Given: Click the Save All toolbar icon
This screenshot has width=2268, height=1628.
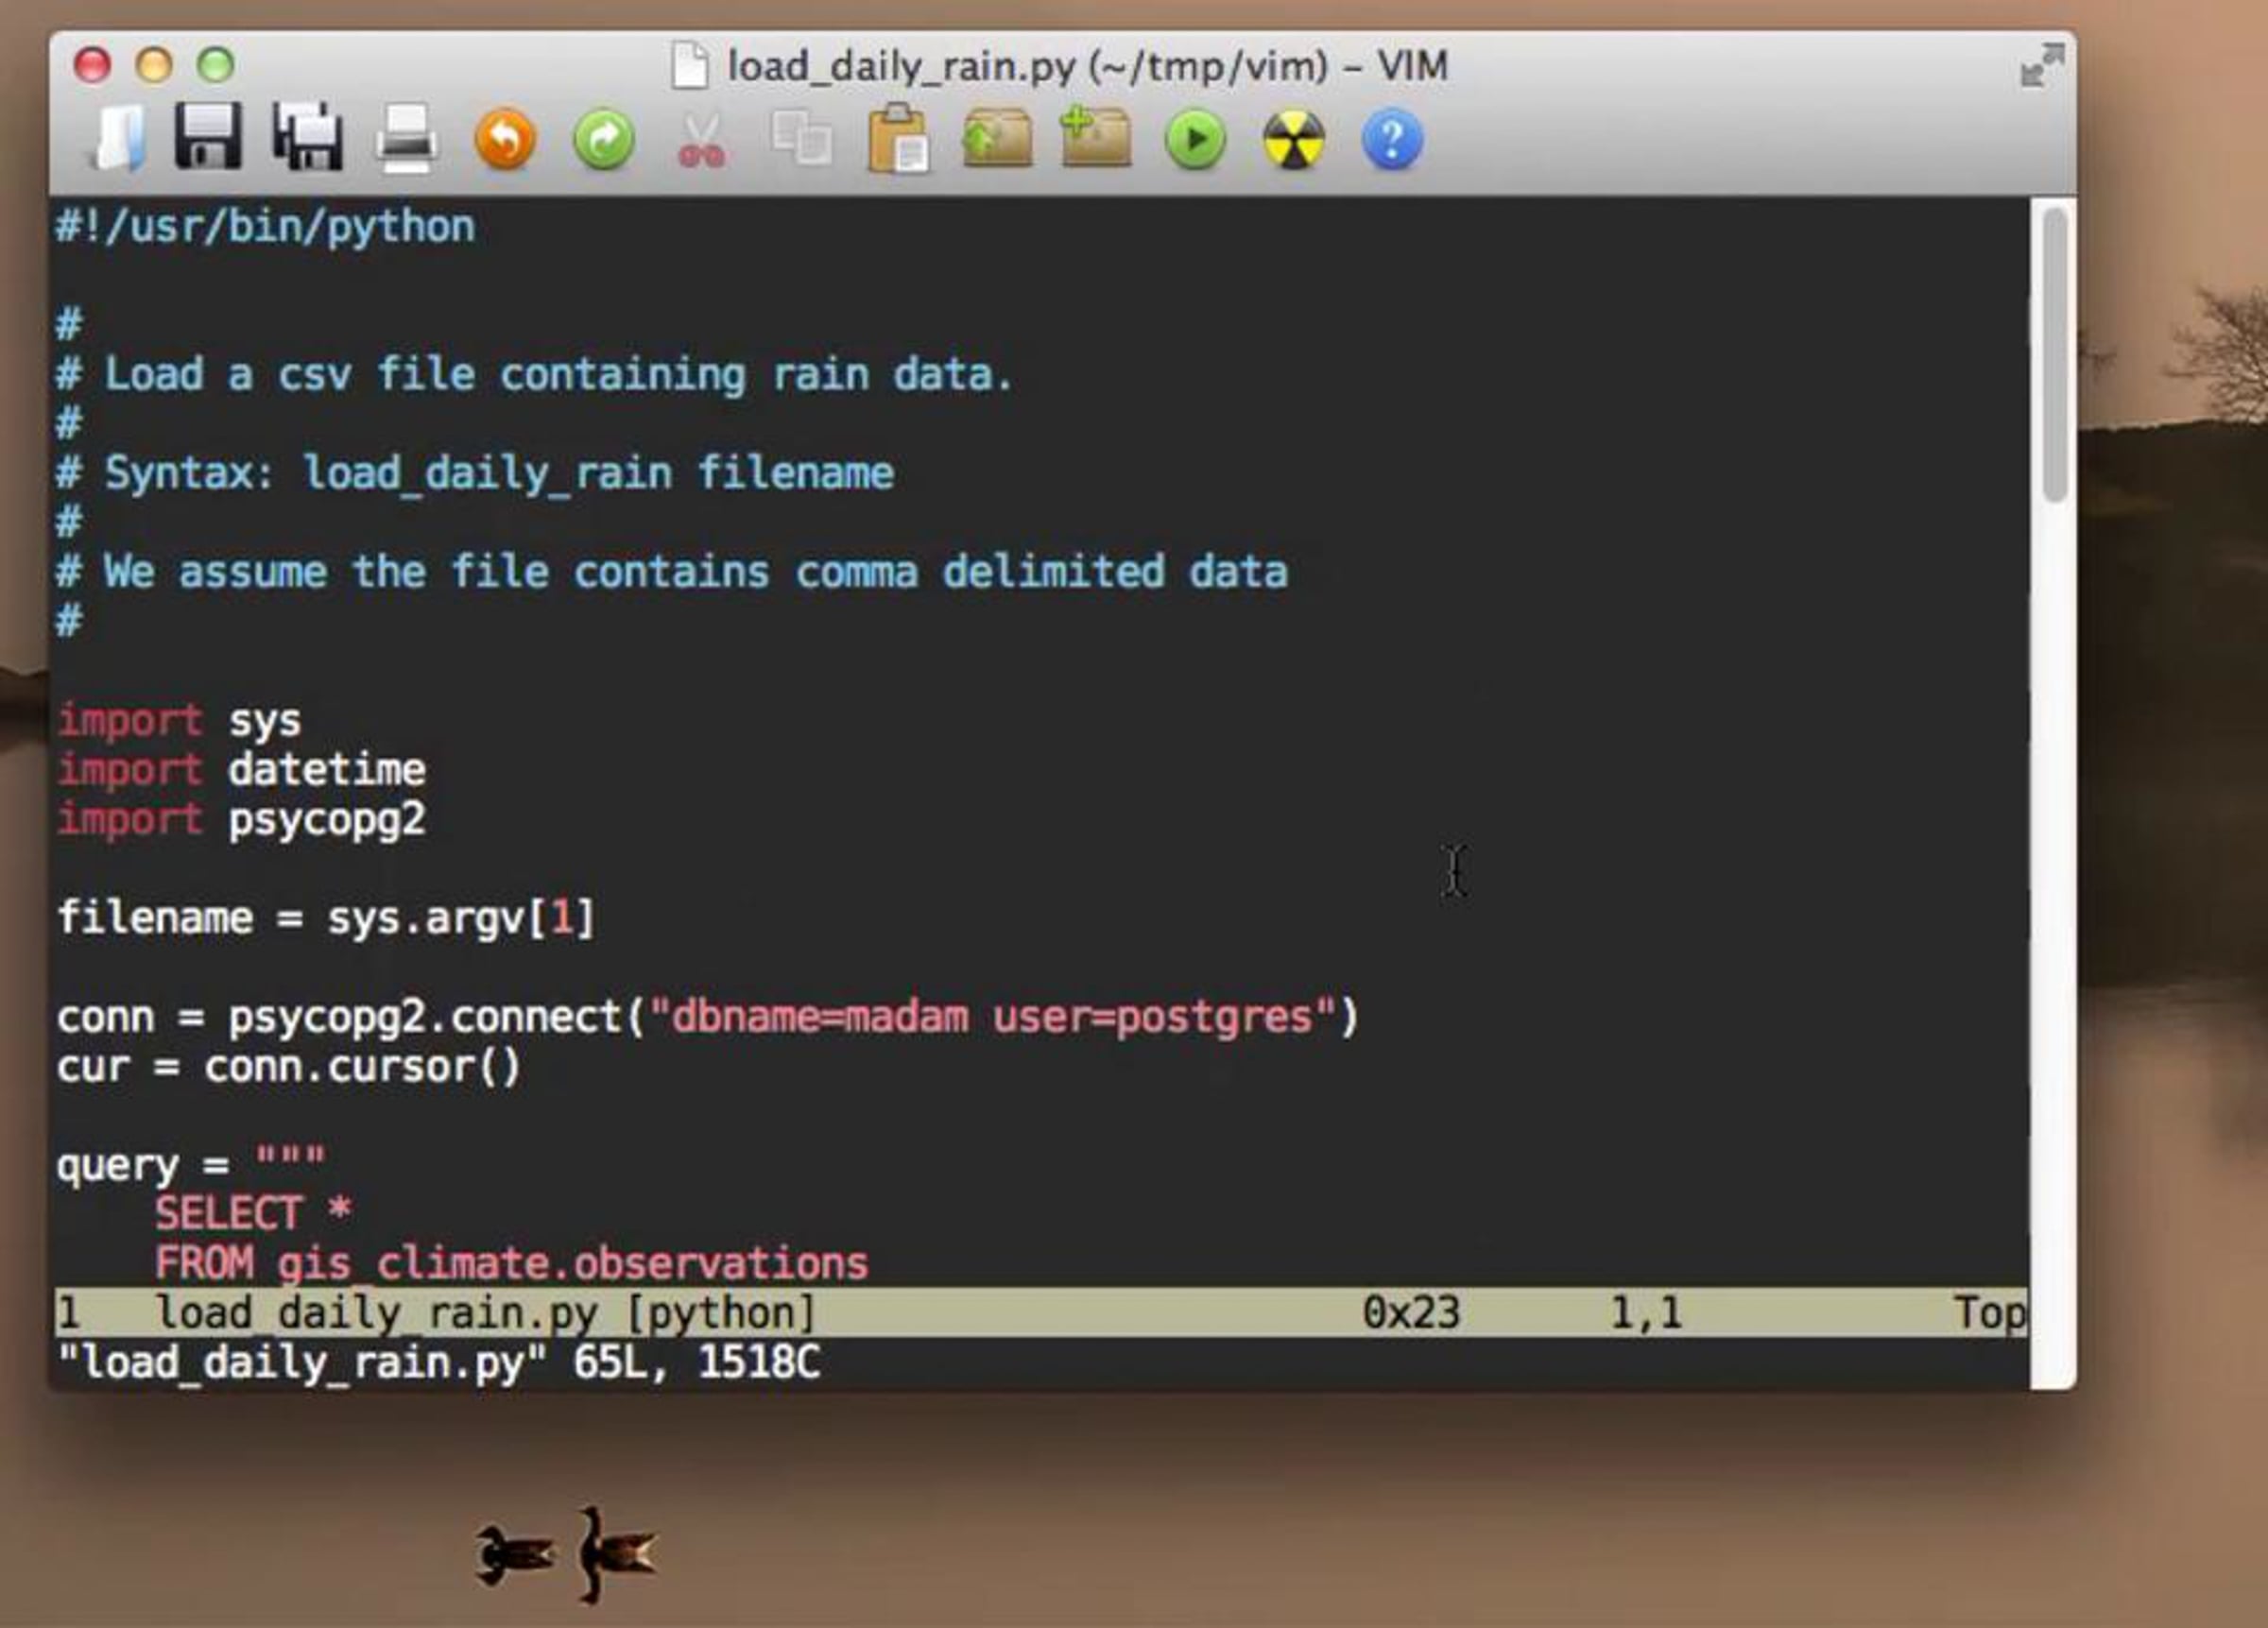Looking at the screenshot, I should tap(307, 136).
